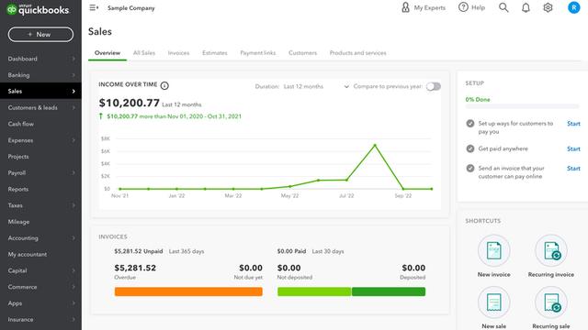Click the Sample Company name

coord(130,8)
